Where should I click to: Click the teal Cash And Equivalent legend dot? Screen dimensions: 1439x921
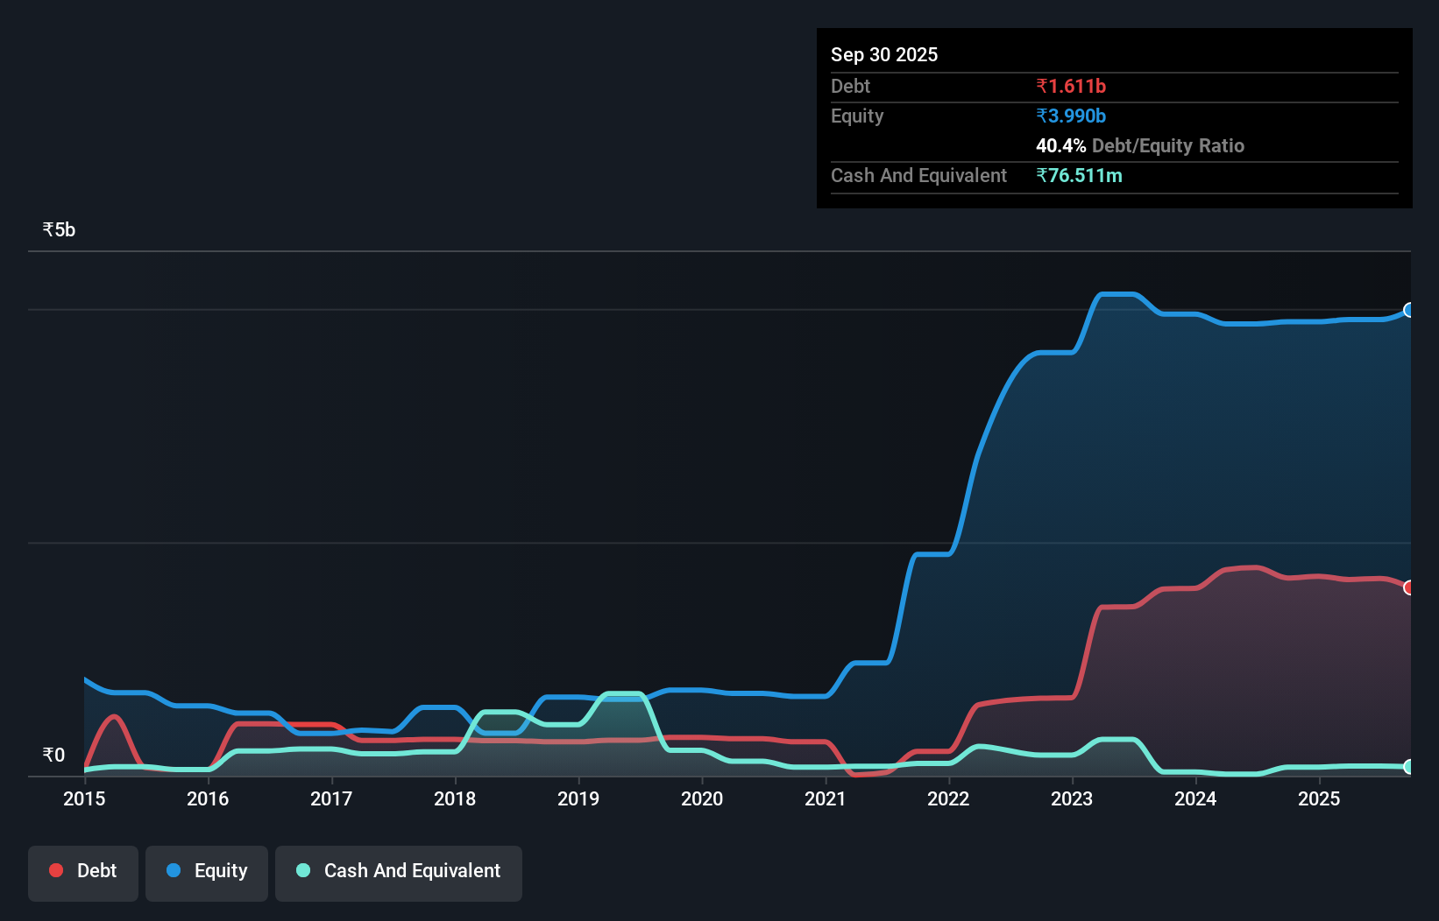pos(301,870)
